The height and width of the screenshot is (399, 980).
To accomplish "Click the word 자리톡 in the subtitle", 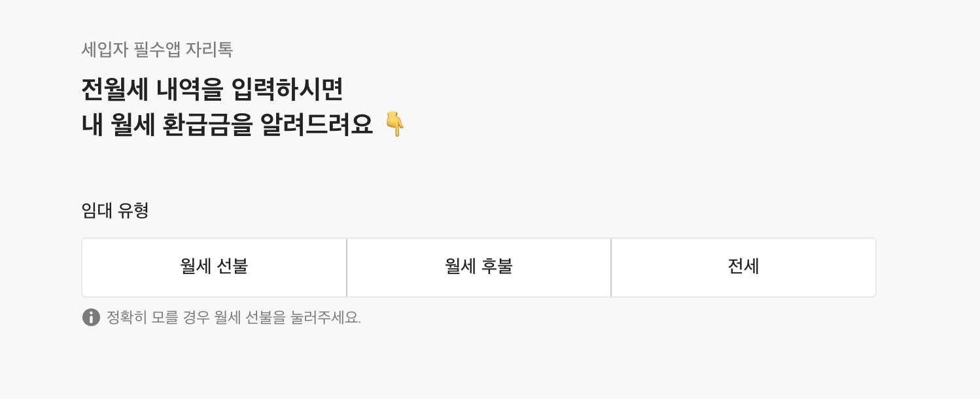I will click(209, 50).
